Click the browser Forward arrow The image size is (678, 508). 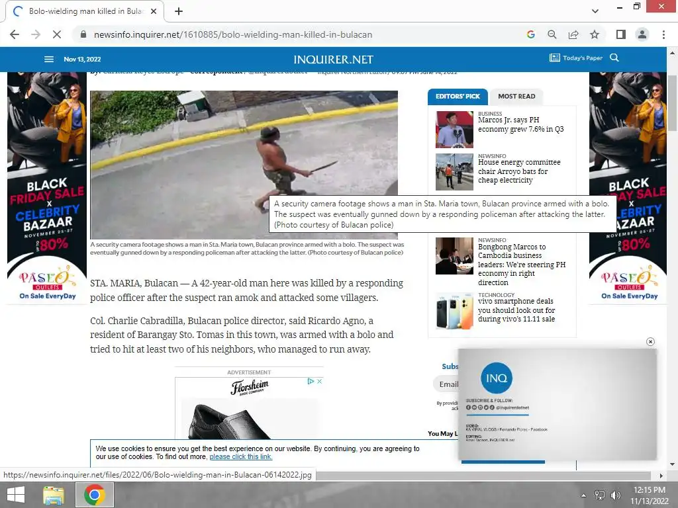(36, 34)
